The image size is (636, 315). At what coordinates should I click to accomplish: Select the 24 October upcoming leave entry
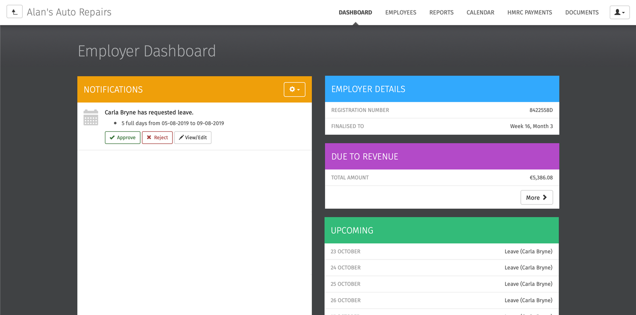tap(441, 268)
